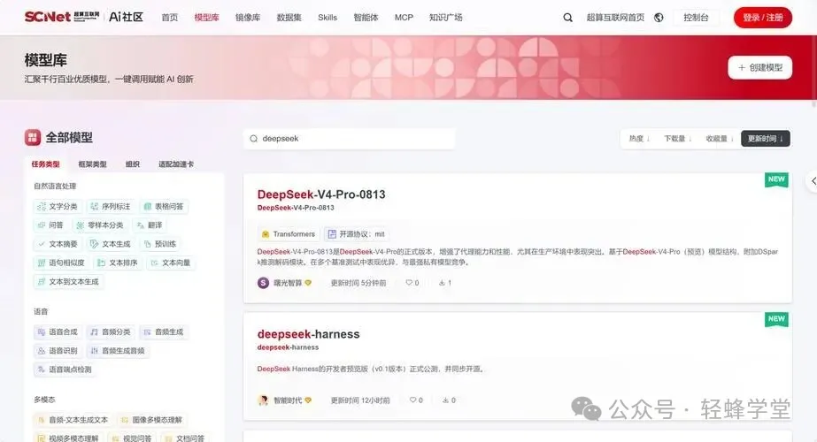Toggle the 翻译 task filter
The image size is (817, 442).
click(150, 225)
